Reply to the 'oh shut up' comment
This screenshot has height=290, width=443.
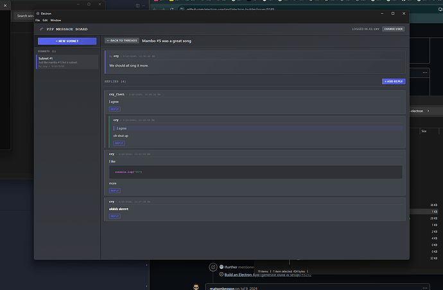tap(119, 143)
